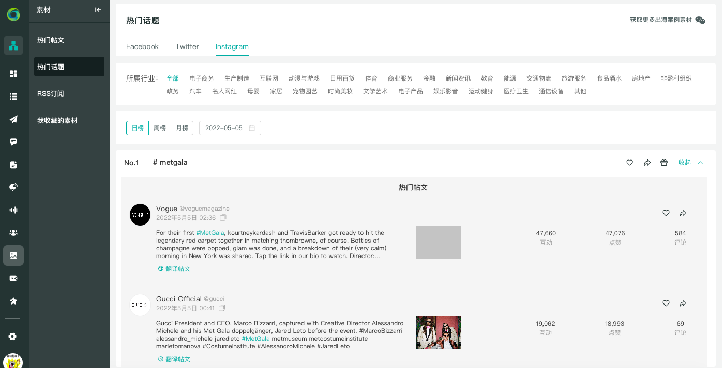This screenshot has height=368, width=724.
Task: Share the metgala topic
Action: tap(647, 163)
